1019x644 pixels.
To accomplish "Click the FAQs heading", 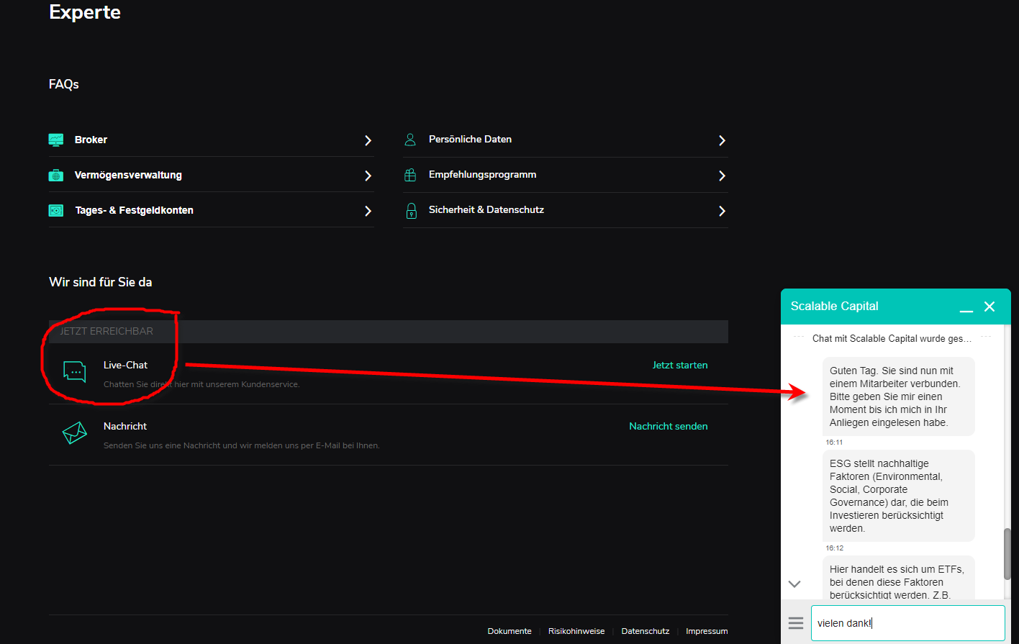I will (x=64, y=84).
